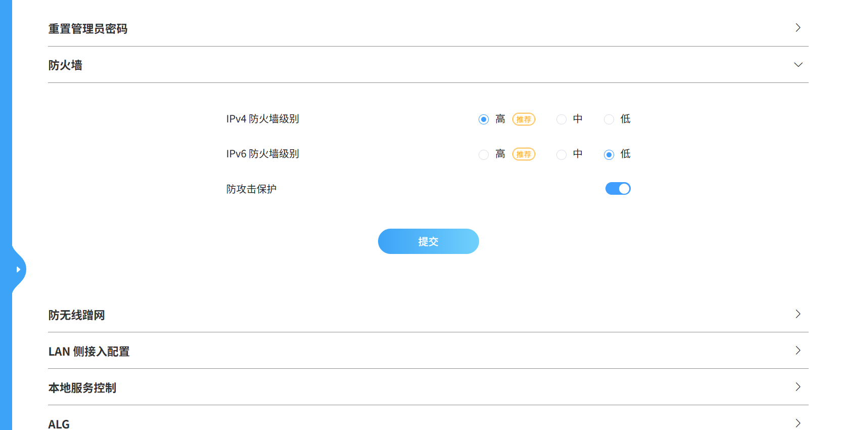Expand the ALG section chevron

click(798, 423)
